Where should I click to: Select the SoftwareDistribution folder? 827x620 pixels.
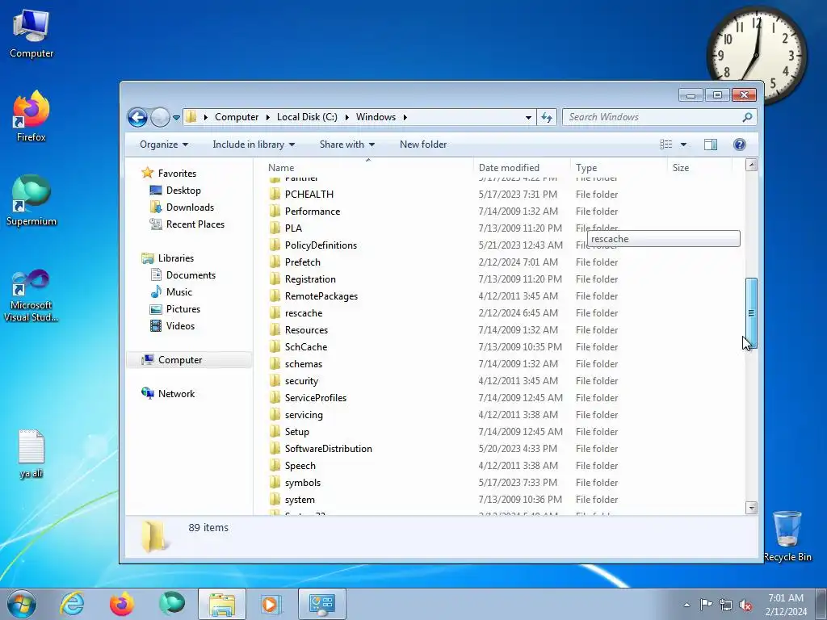[x=328, y=449]
